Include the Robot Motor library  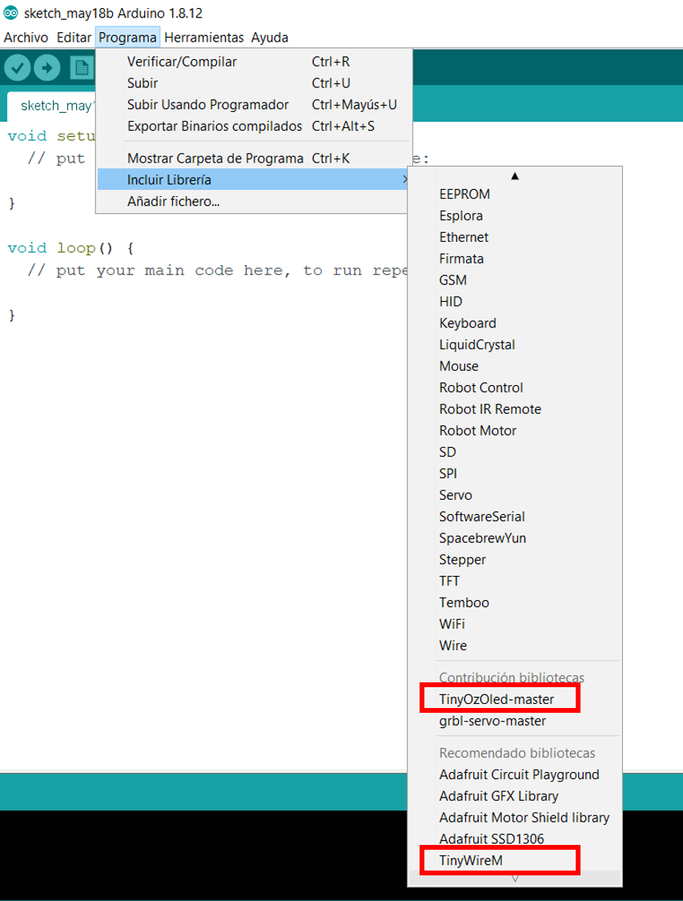[x=515, y=430]
